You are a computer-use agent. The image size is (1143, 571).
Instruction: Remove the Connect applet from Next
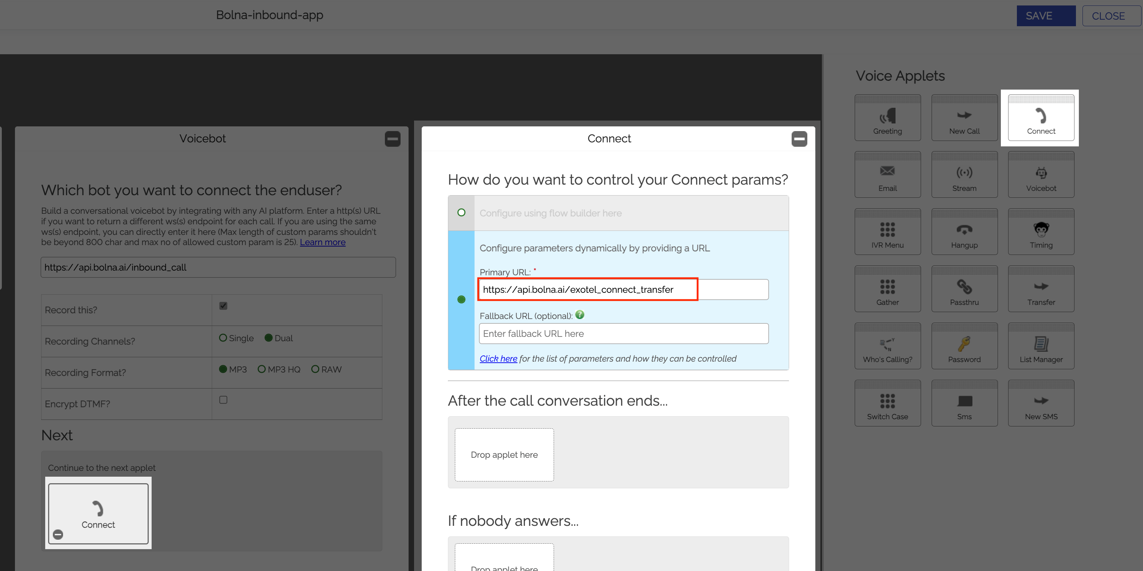click(58, 535)
